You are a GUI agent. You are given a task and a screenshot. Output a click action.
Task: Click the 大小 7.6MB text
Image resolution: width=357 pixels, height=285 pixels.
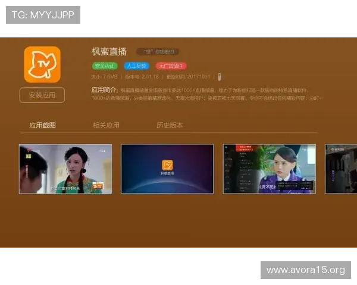(105, 77)
